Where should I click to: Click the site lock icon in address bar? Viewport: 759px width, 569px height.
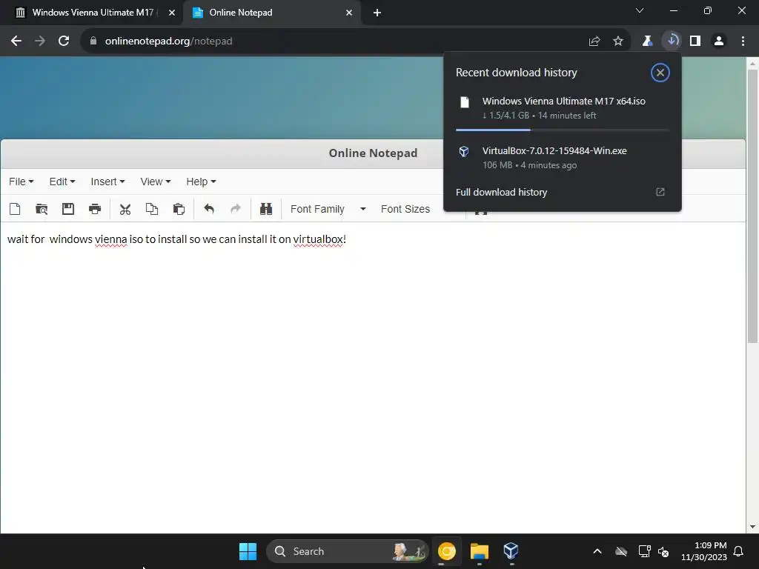[x=93, y=41]
